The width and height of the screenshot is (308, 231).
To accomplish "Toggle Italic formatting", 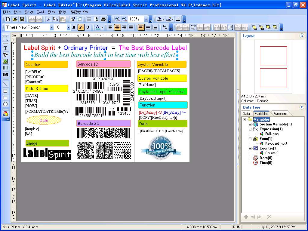I will 81,27.
